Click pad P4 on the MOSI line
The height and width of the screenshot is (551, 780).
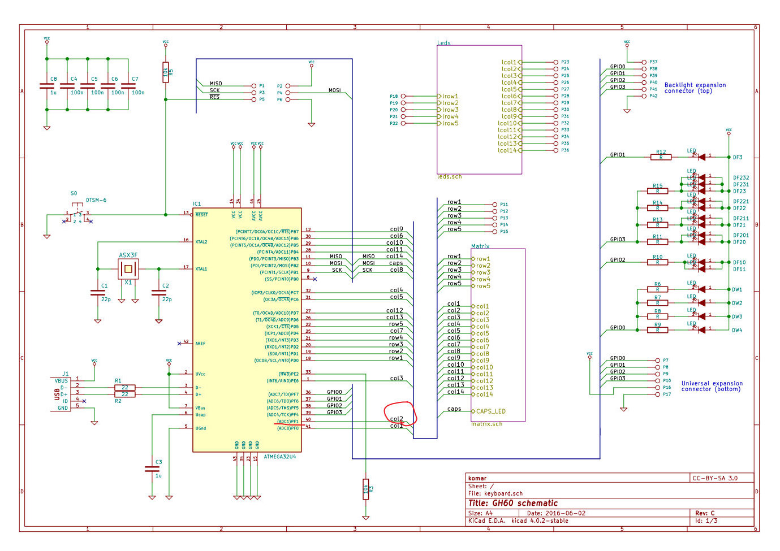pos(287,93)
